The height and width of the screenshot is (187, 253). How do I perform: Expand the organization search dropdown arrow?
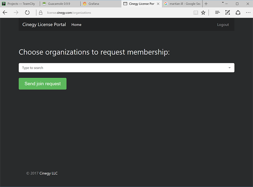tap(230, 68)
